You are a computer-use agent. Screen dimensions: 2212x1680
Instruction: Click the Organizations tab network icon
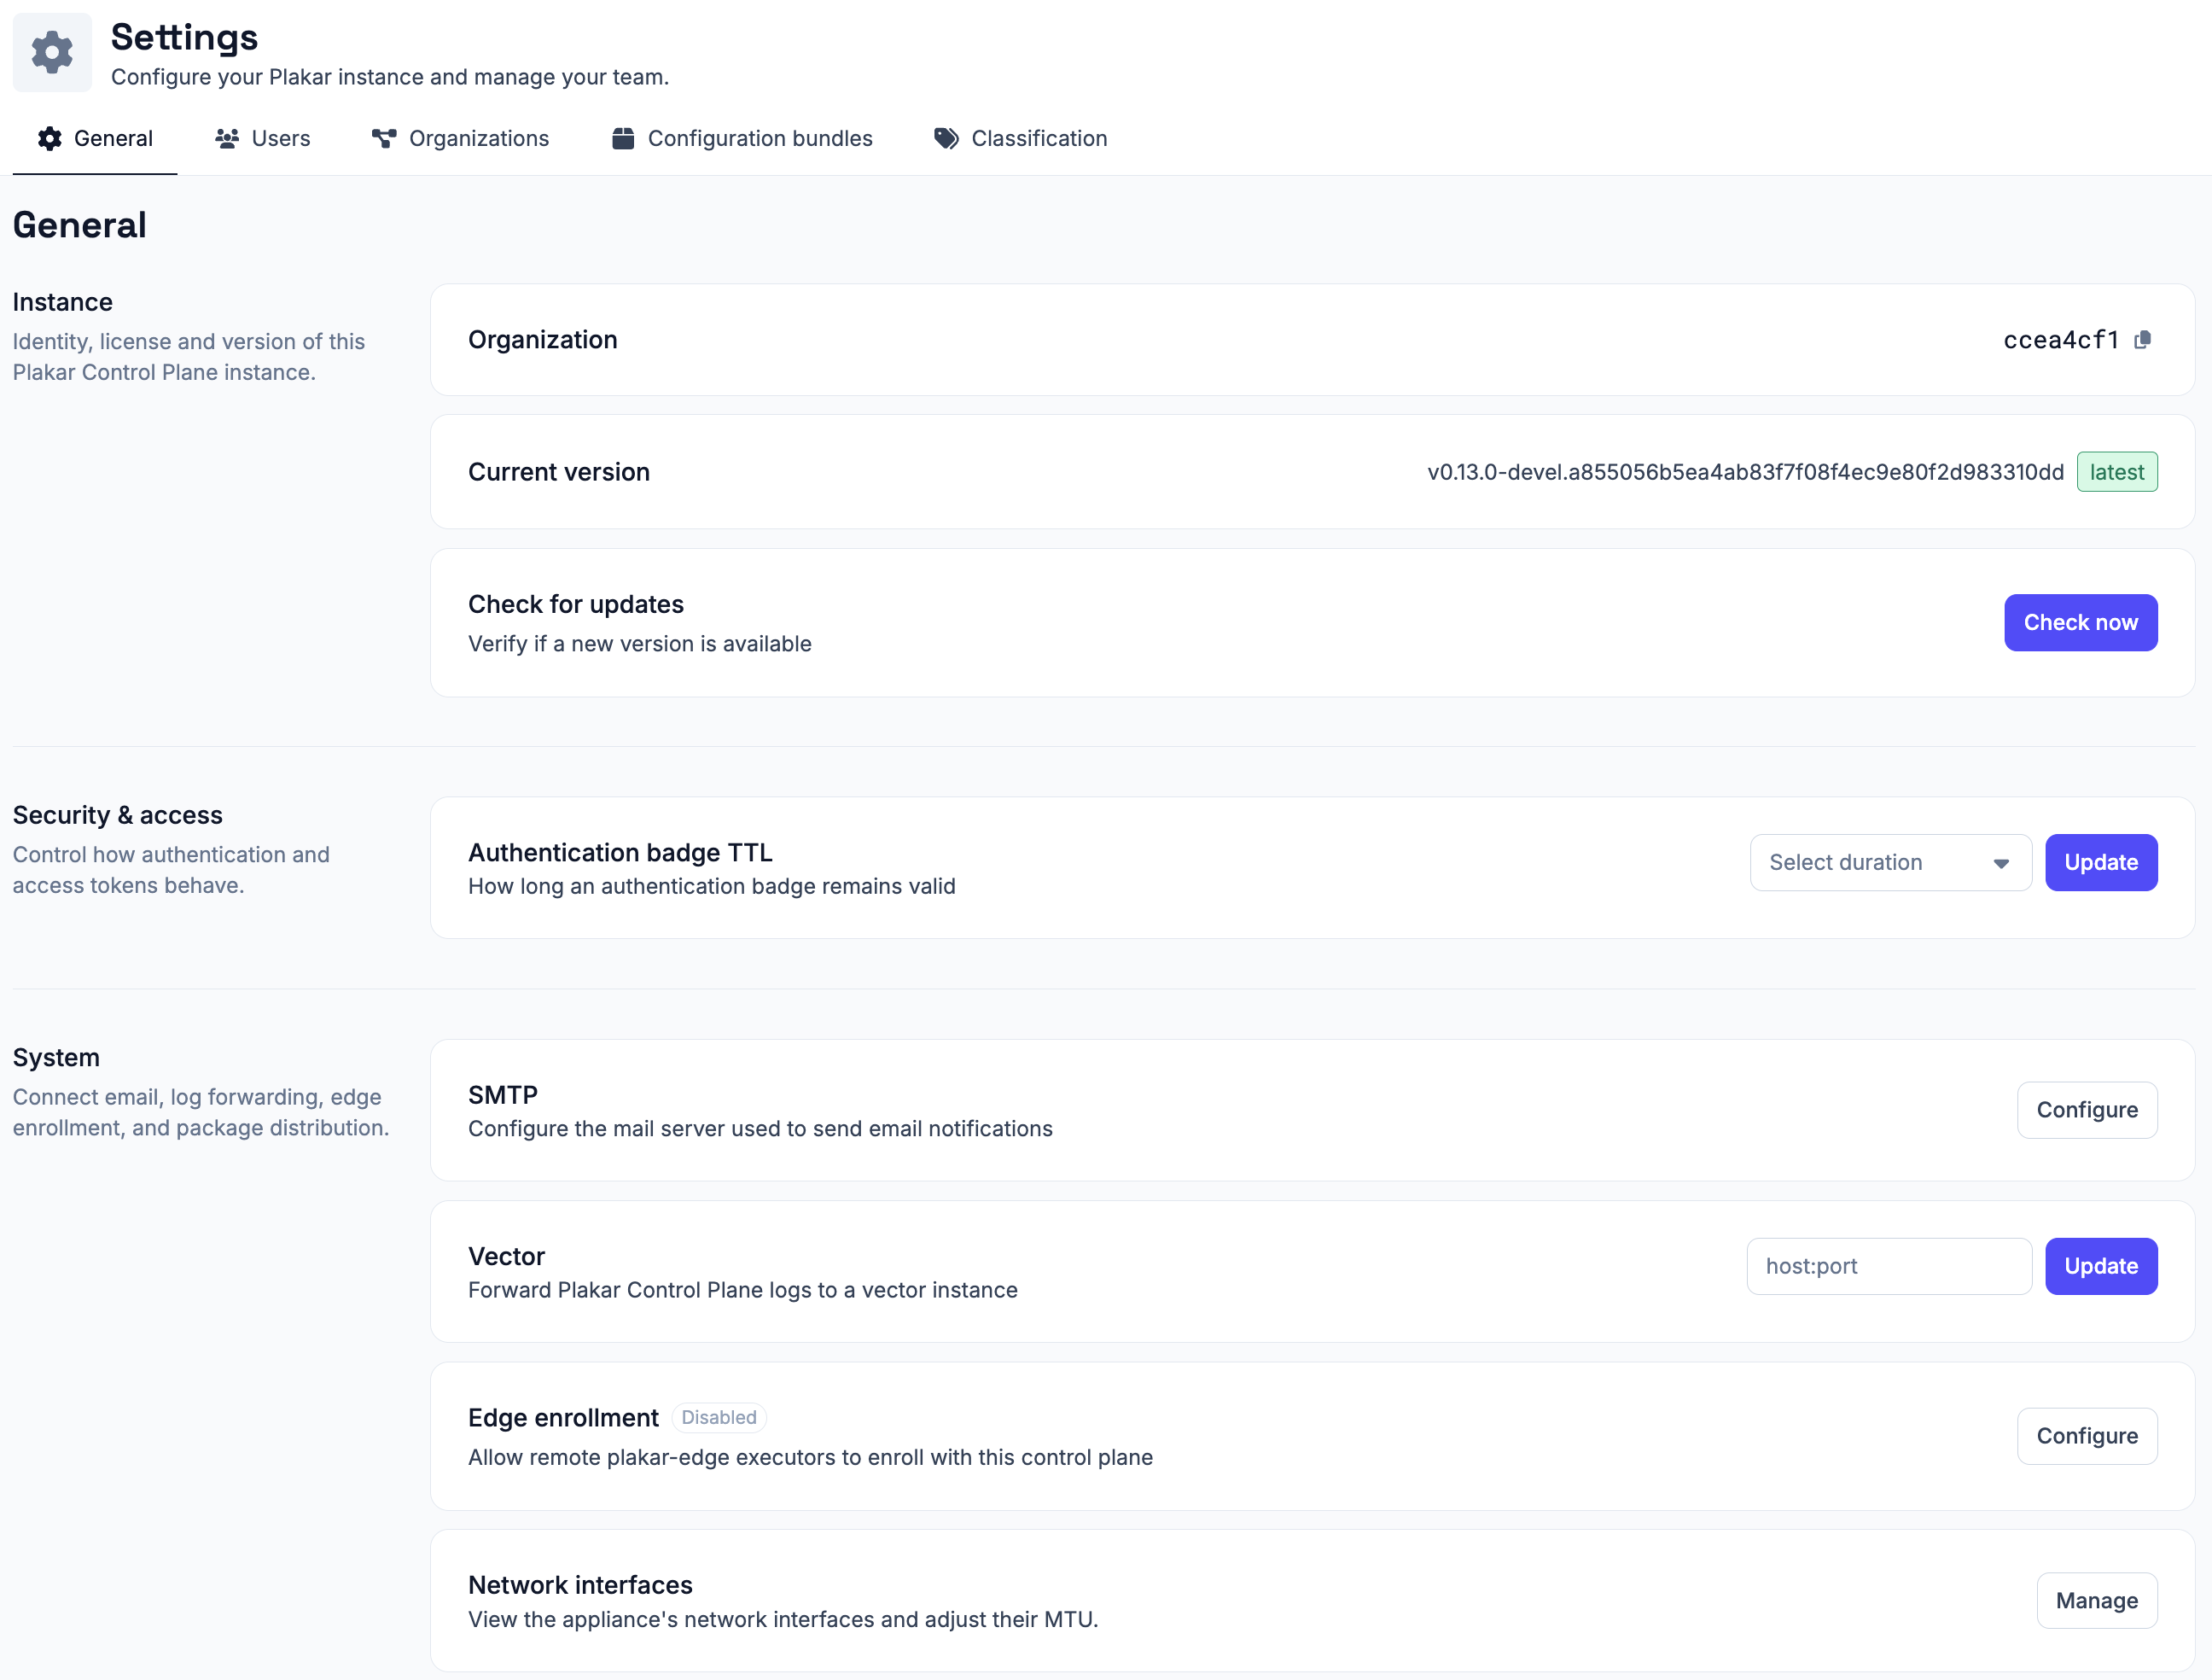tap(384, 138)
